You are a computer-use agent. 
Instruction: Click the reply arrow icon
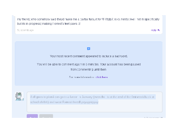[159, 30]
